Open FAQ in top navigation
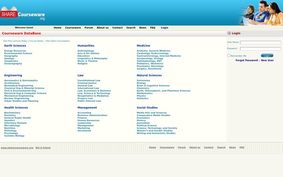Image resolution: width=283 pixels, height=177 pixels. [153, 28]
